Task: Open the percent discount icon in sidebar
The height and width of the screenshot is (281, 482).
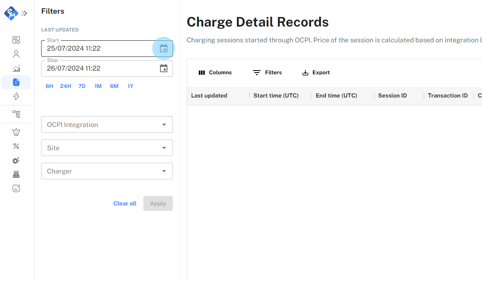Action: [16, 146]
